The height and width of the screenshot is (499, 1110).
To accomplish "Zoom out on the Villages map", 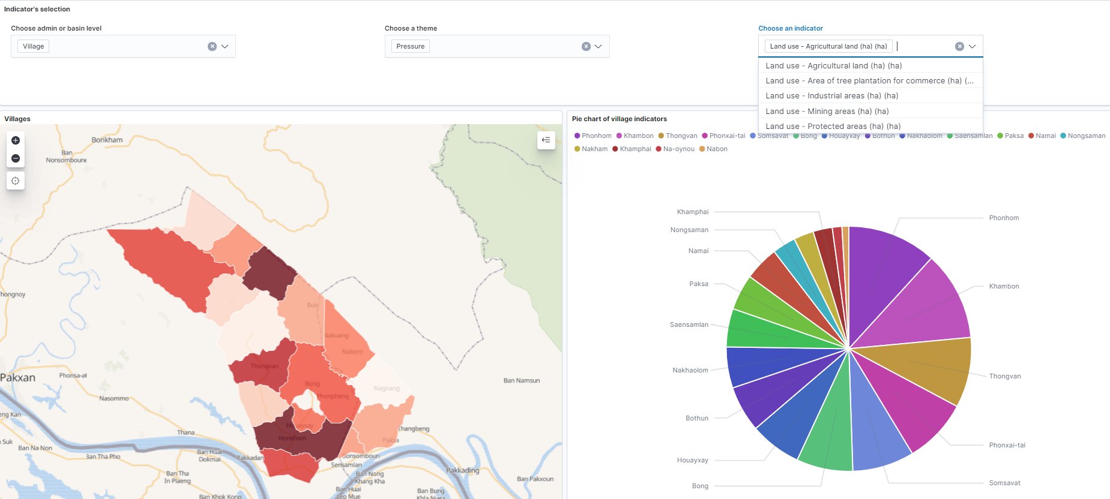I will 16,158.
